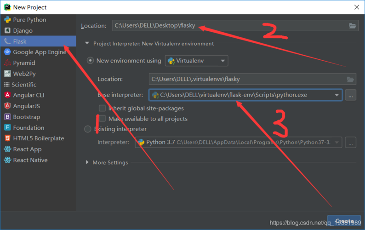
Task: Click the Google App Engine icon
Action: [7, 52]
